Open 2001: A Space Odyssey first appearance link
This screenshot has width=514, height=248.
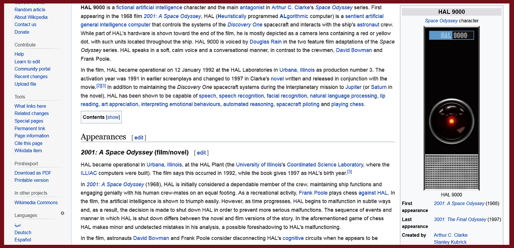(459, 203)
